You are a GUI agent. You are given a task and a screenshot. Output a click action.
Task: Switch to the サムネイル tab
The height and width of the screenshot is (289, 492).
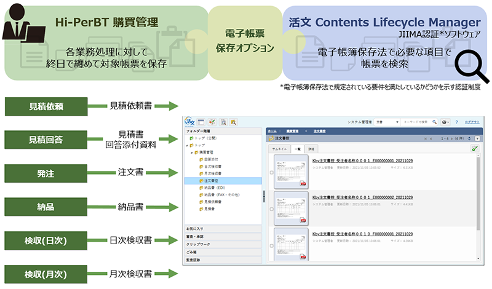coord(279,149)
